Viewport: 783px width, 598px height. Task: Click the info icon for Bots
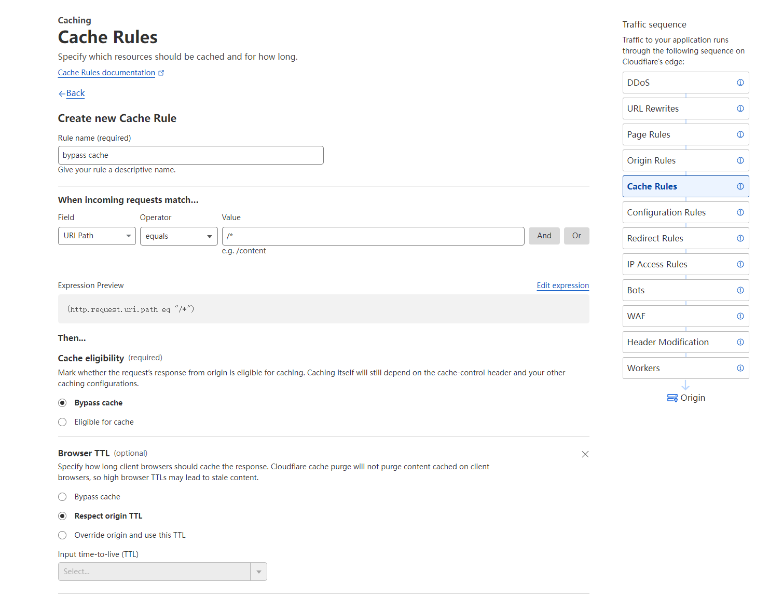(740, 290)
